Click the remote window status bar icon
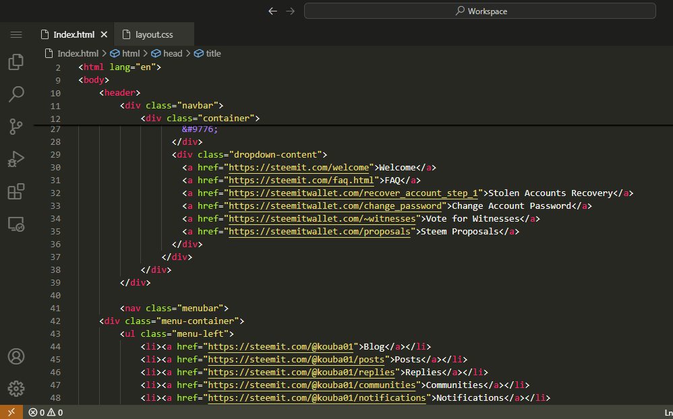 click(11, 412)
